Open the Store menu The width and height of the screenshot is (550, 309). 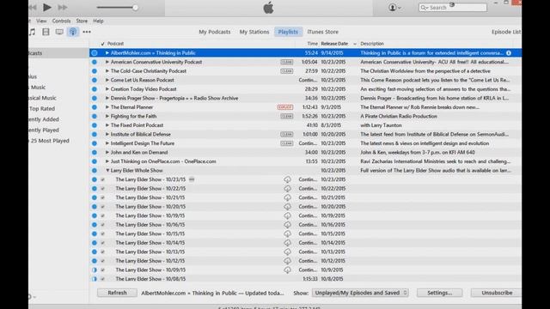(x=82, y=21)
